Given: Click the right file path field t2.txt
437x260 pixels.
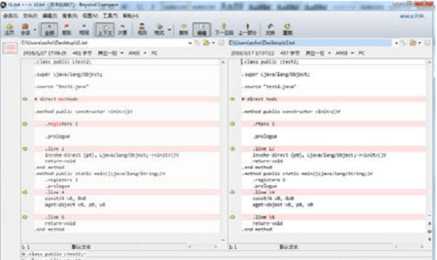Looking at the screenshot, I should coord(309,43).
